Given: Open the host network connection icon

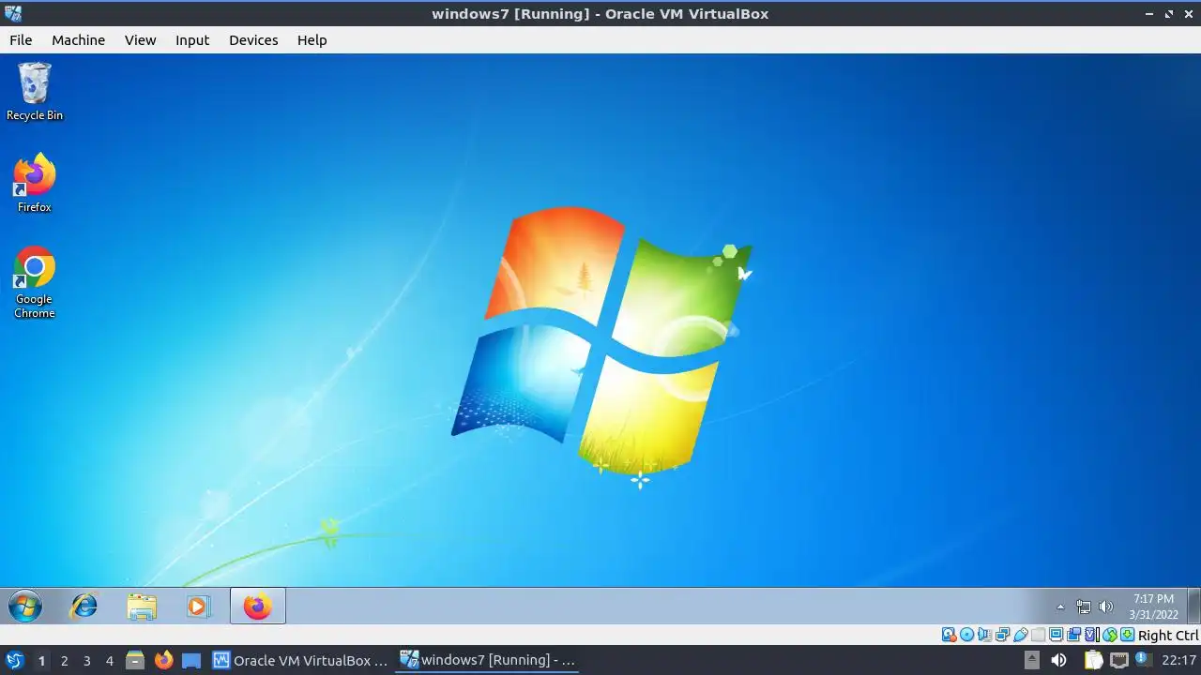Looking at the screenshot, I should coord(1118,660).
